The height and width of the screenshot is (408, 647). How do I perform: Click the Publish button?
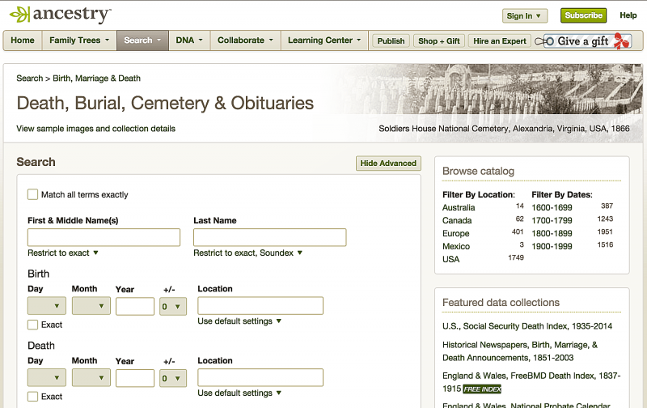(x=391, y=41)
